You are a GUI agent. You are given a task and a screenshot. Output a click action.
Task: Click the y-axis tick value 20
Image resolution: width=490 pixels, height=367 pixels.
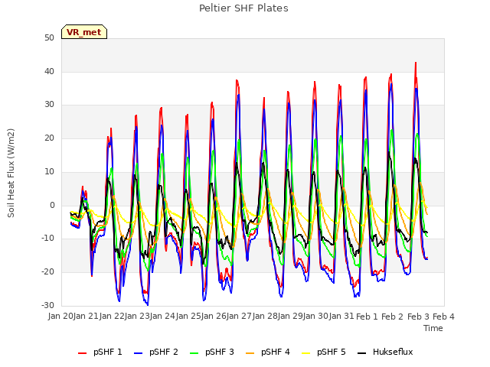49,138
